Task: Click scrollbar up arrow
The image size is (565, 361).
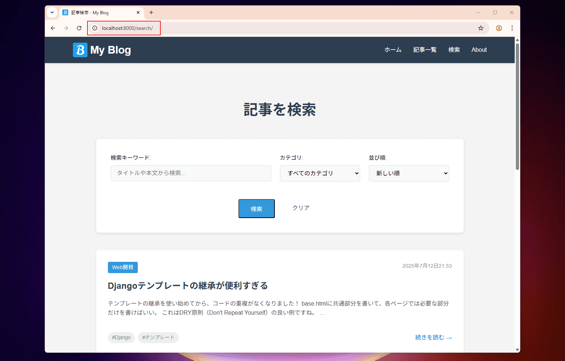Action: (517, 40)
